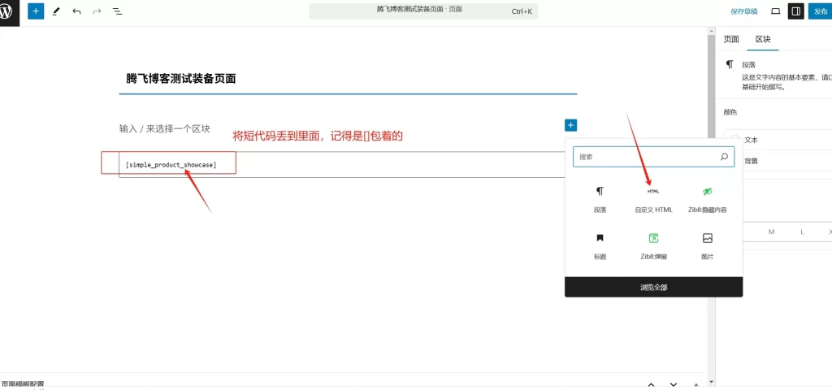This screenshot has width=832, height=390.
Task: Click the blue add block button in editor
Action: pyautogui.click(x=570, y=125)
